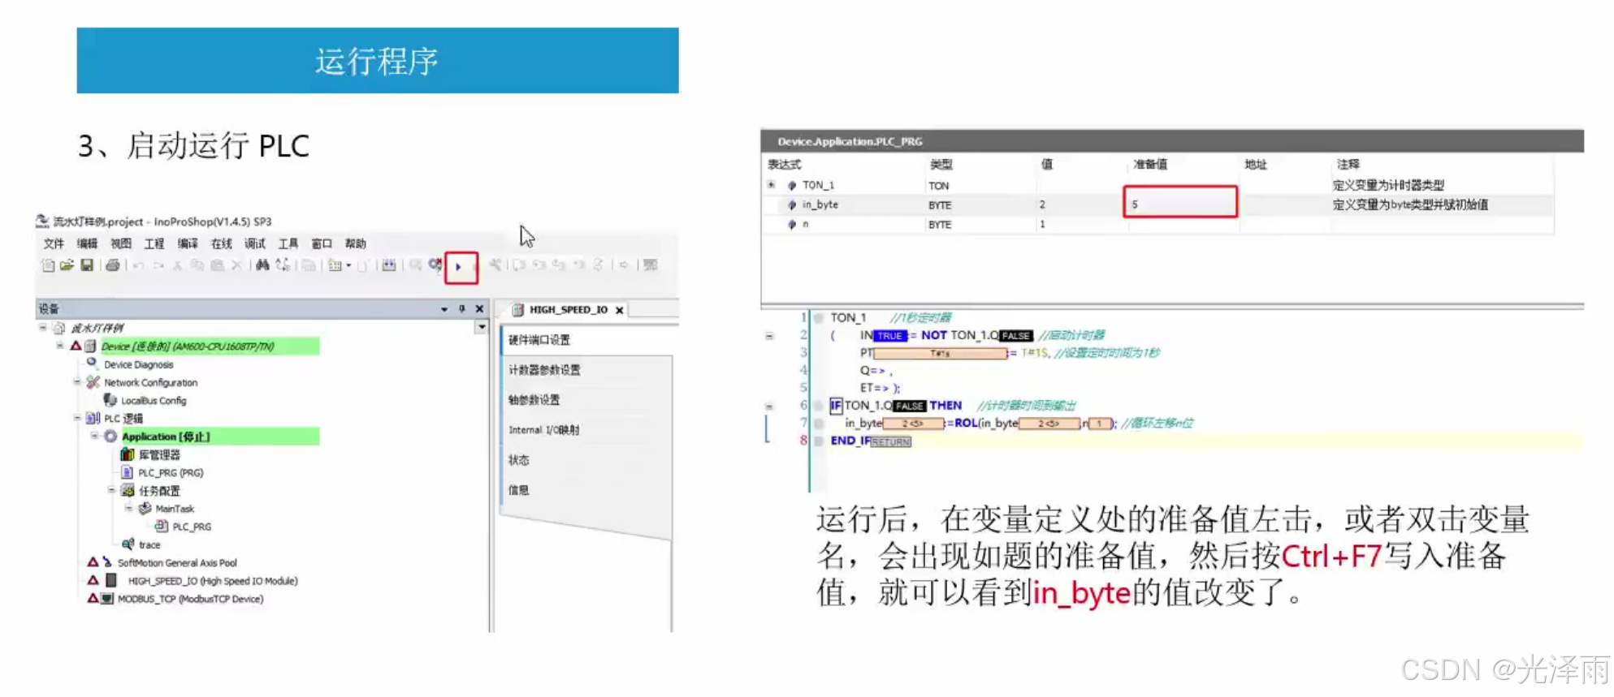
Task: Expand the TON_1 variable row
Action: (771, 185)
